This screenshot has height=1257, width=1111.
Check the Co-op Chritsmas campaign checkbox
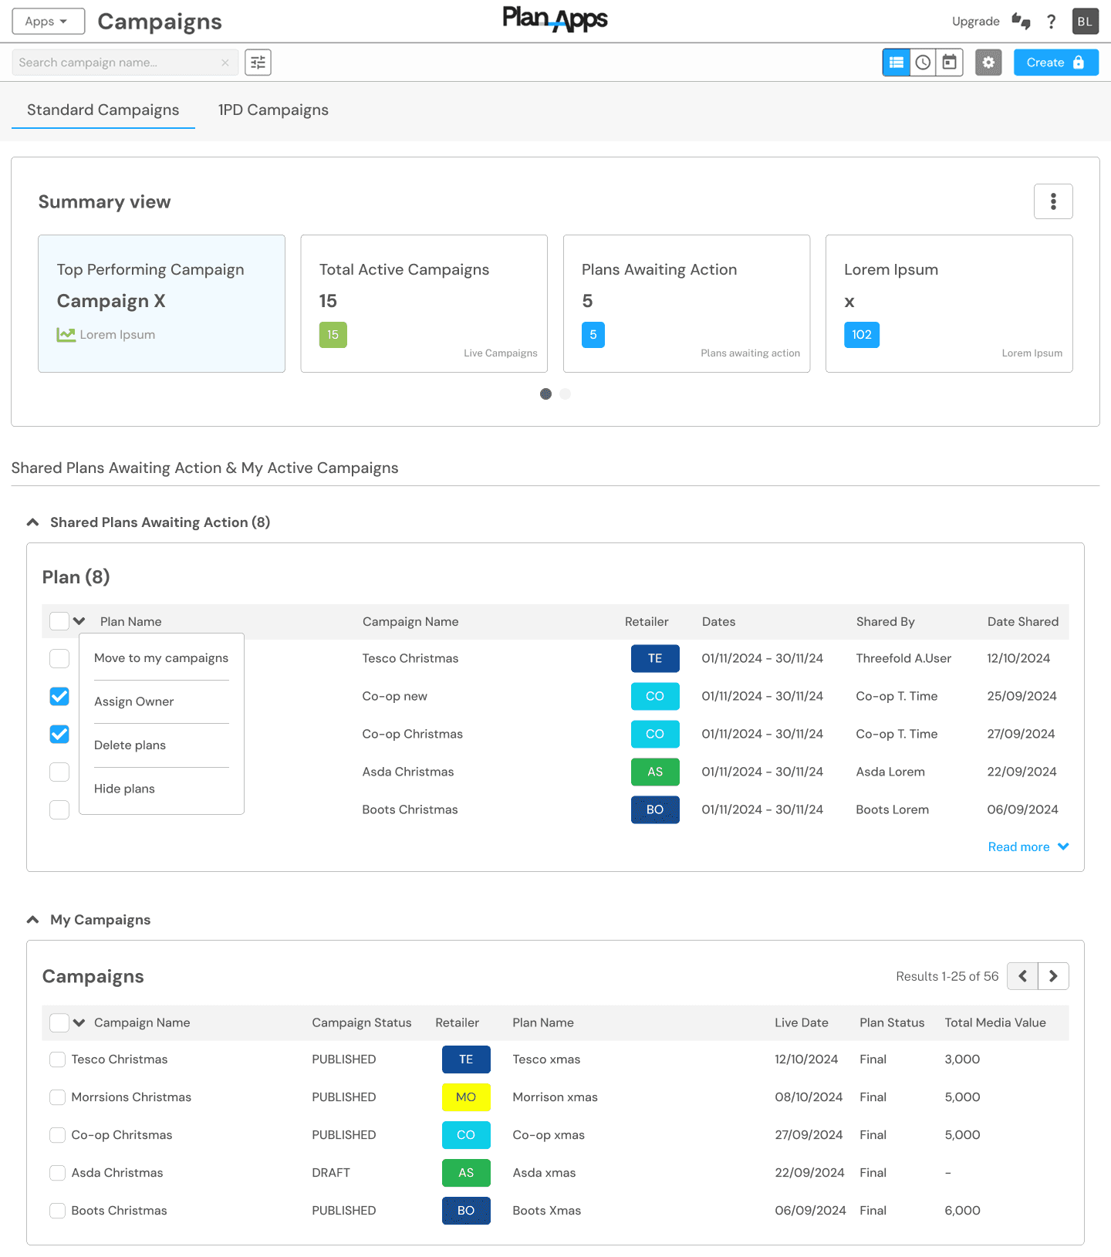57,1135
